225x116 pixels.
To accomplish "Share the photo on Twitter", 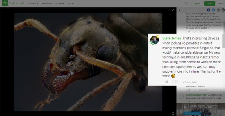I will click(213, 10).
